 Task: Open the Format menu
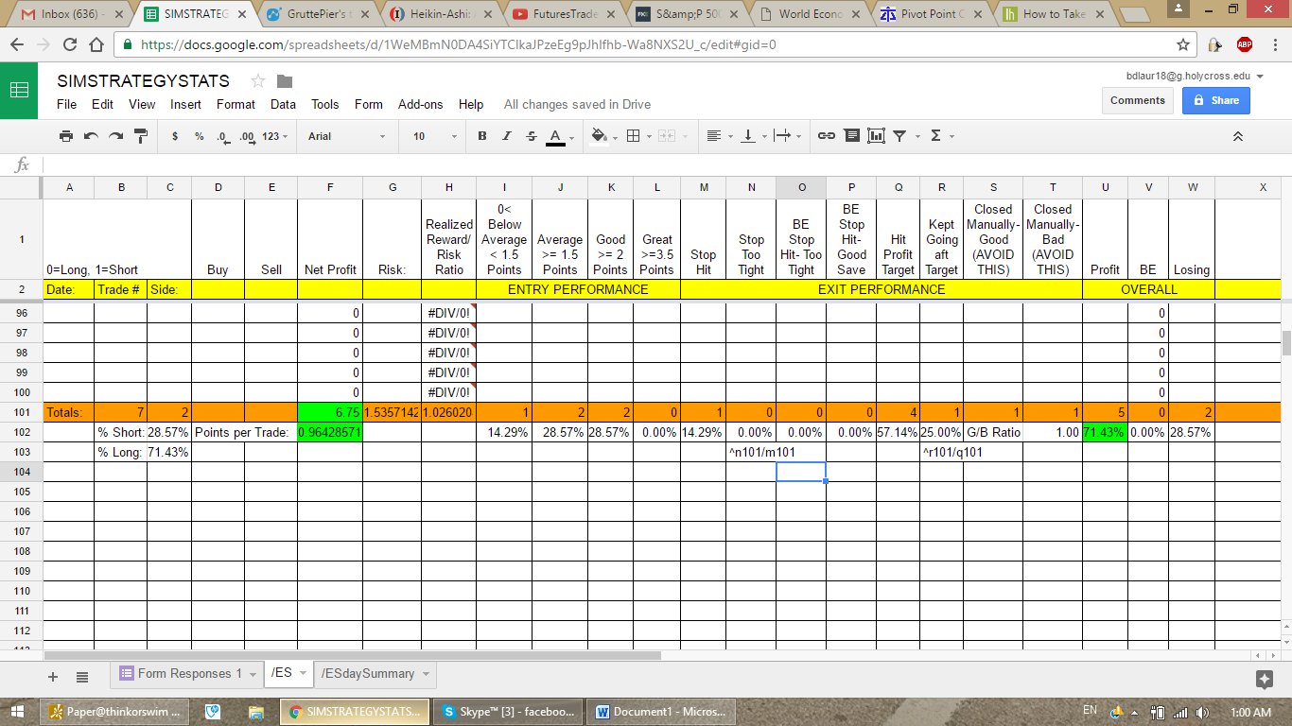(236, 104)
